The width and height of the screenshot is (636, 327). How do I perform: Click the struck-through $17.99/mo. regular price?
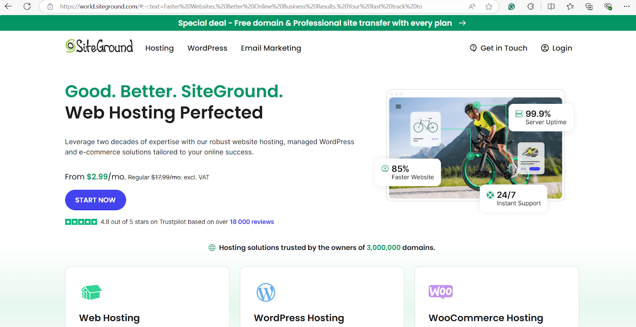pos(167,177)
